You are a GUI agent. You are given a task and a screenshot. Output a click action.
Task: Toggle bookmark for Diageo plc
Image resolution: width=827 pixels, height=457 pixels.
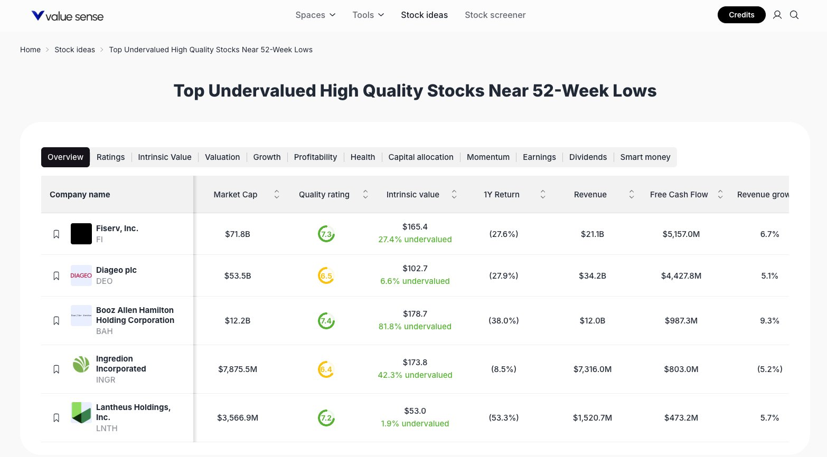[57, 275]
